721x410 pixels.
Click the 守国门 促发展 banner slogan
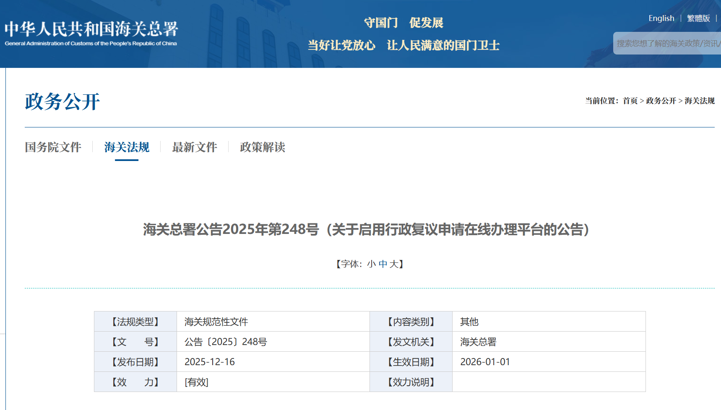coord(403,23)
